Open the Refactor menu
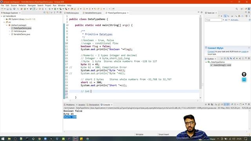The height and width of the screenshot is (141, 251). 22,5
